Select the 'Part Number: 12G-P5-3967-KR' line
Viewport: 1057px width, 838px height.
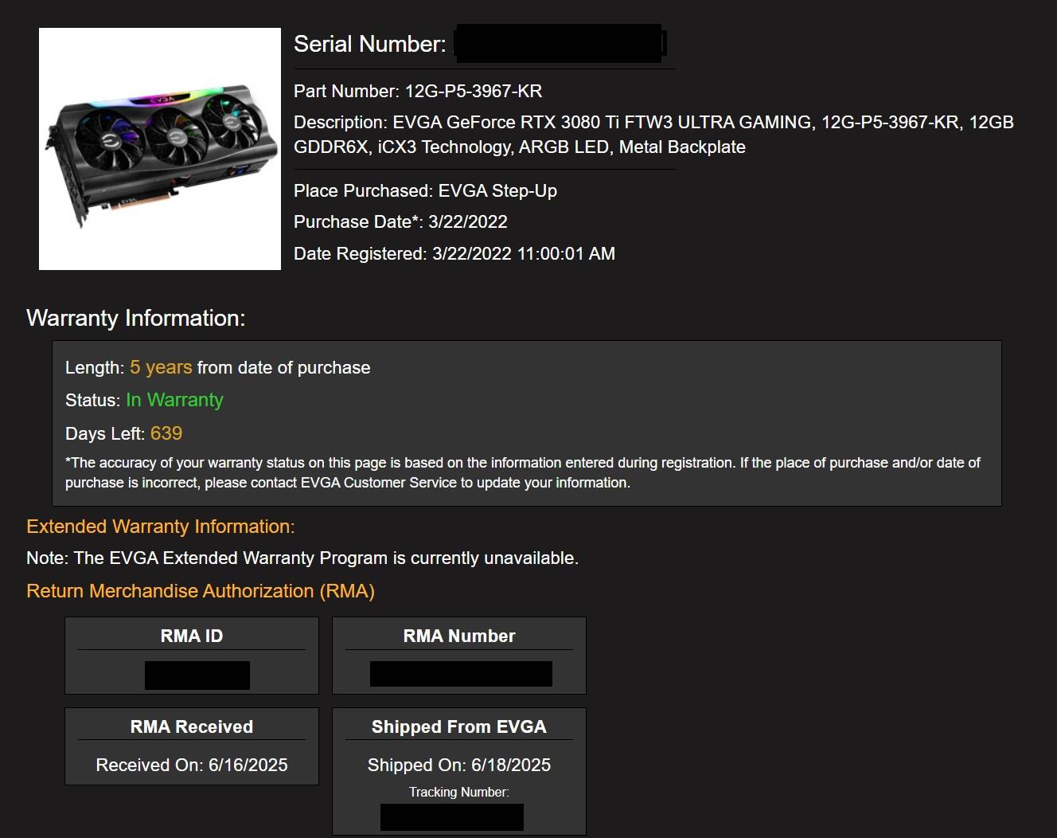point(418,91)
